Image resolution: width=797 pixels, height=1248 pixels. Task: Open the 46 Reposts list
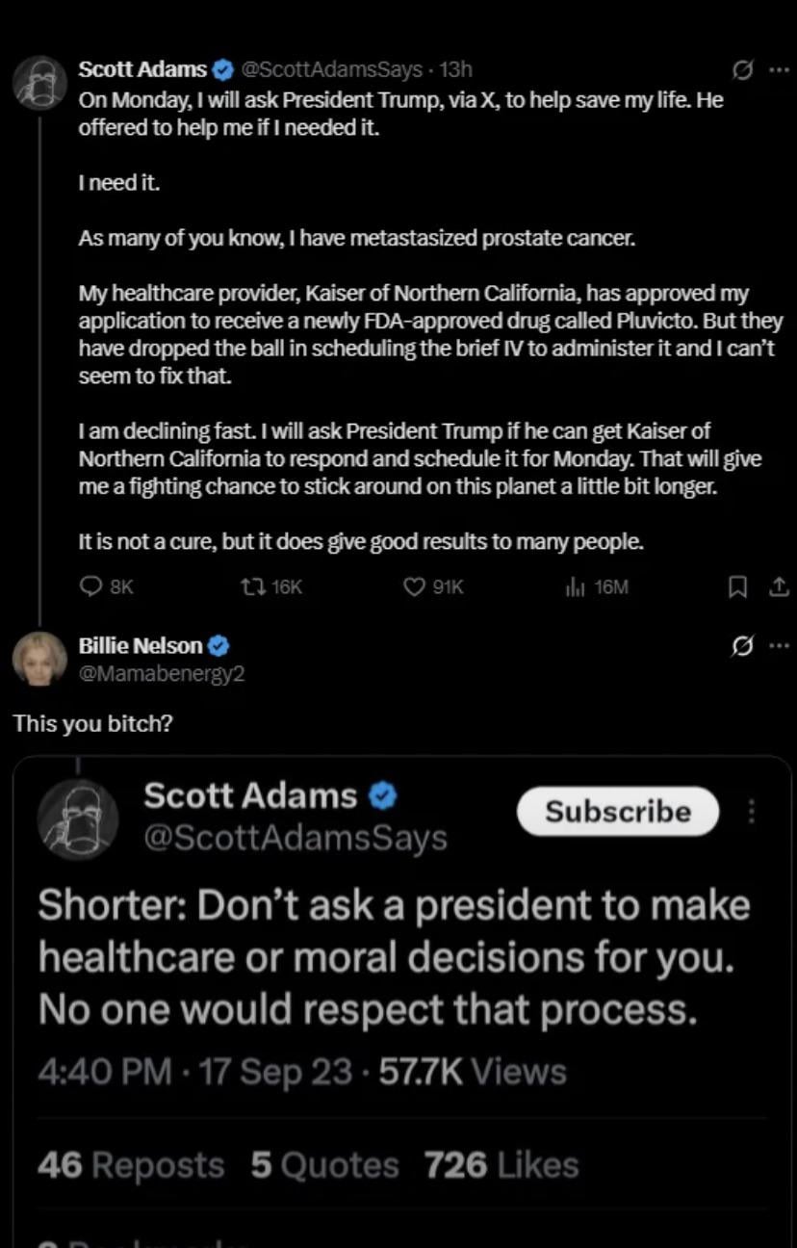tap(130, 1165)
